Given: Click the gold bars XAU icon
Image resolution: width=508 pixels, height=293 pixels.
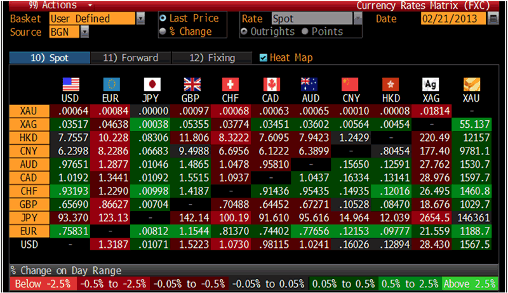Looking at the screenshot, I should point(472,85).
